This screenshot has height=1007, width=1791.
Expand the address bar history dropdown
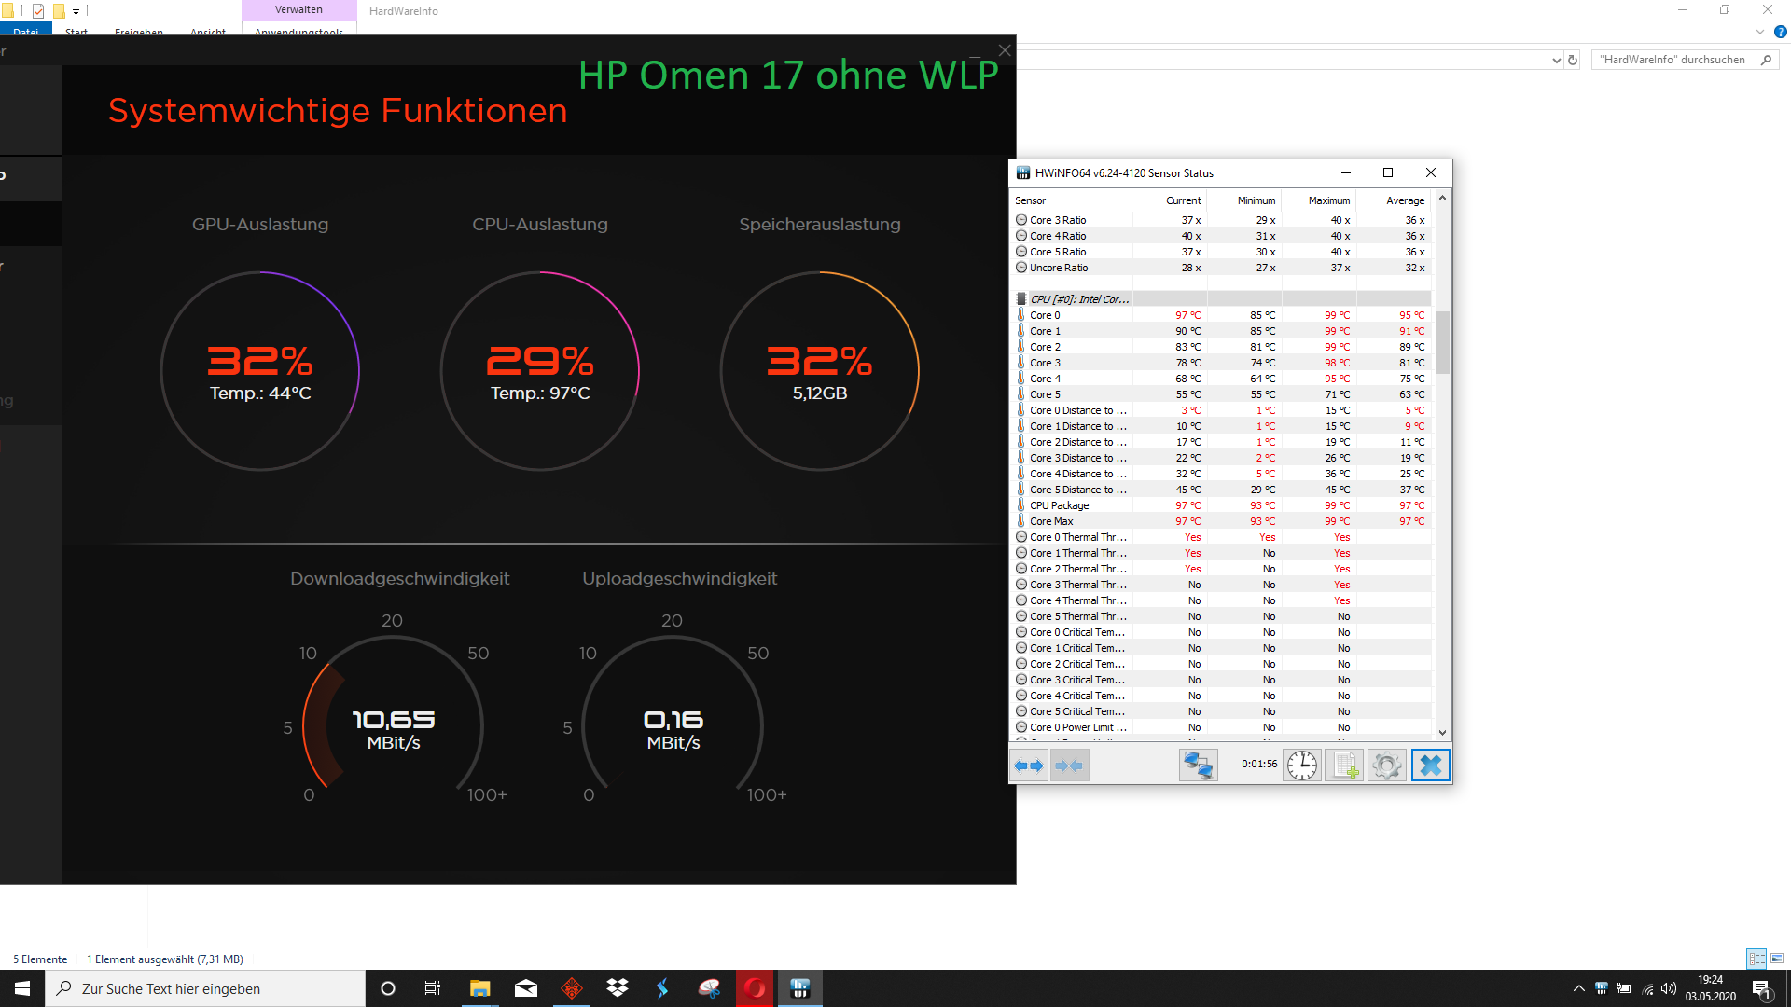pyautogui.click(x=1556, y=60)
